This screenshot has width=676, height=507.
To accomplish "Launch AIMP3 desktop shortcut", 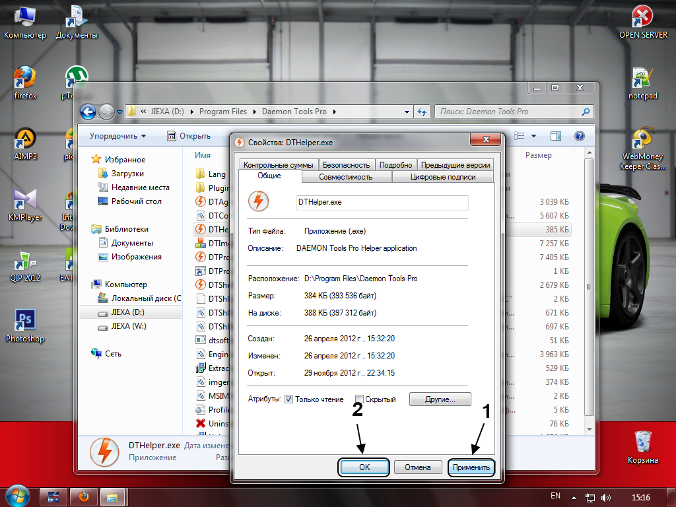I will coord(25,144).
